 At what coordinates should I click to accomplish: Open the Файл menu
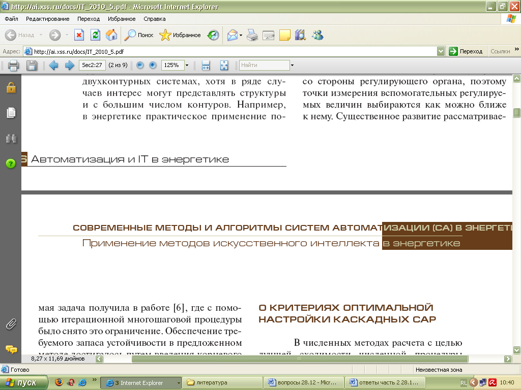pyautogui.click(x=11, y=19)
